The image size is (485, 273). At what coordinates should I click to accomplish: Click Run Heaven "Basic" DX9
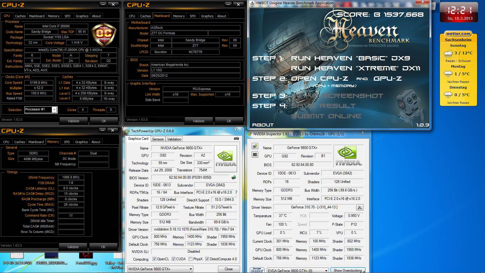[350, 58]
